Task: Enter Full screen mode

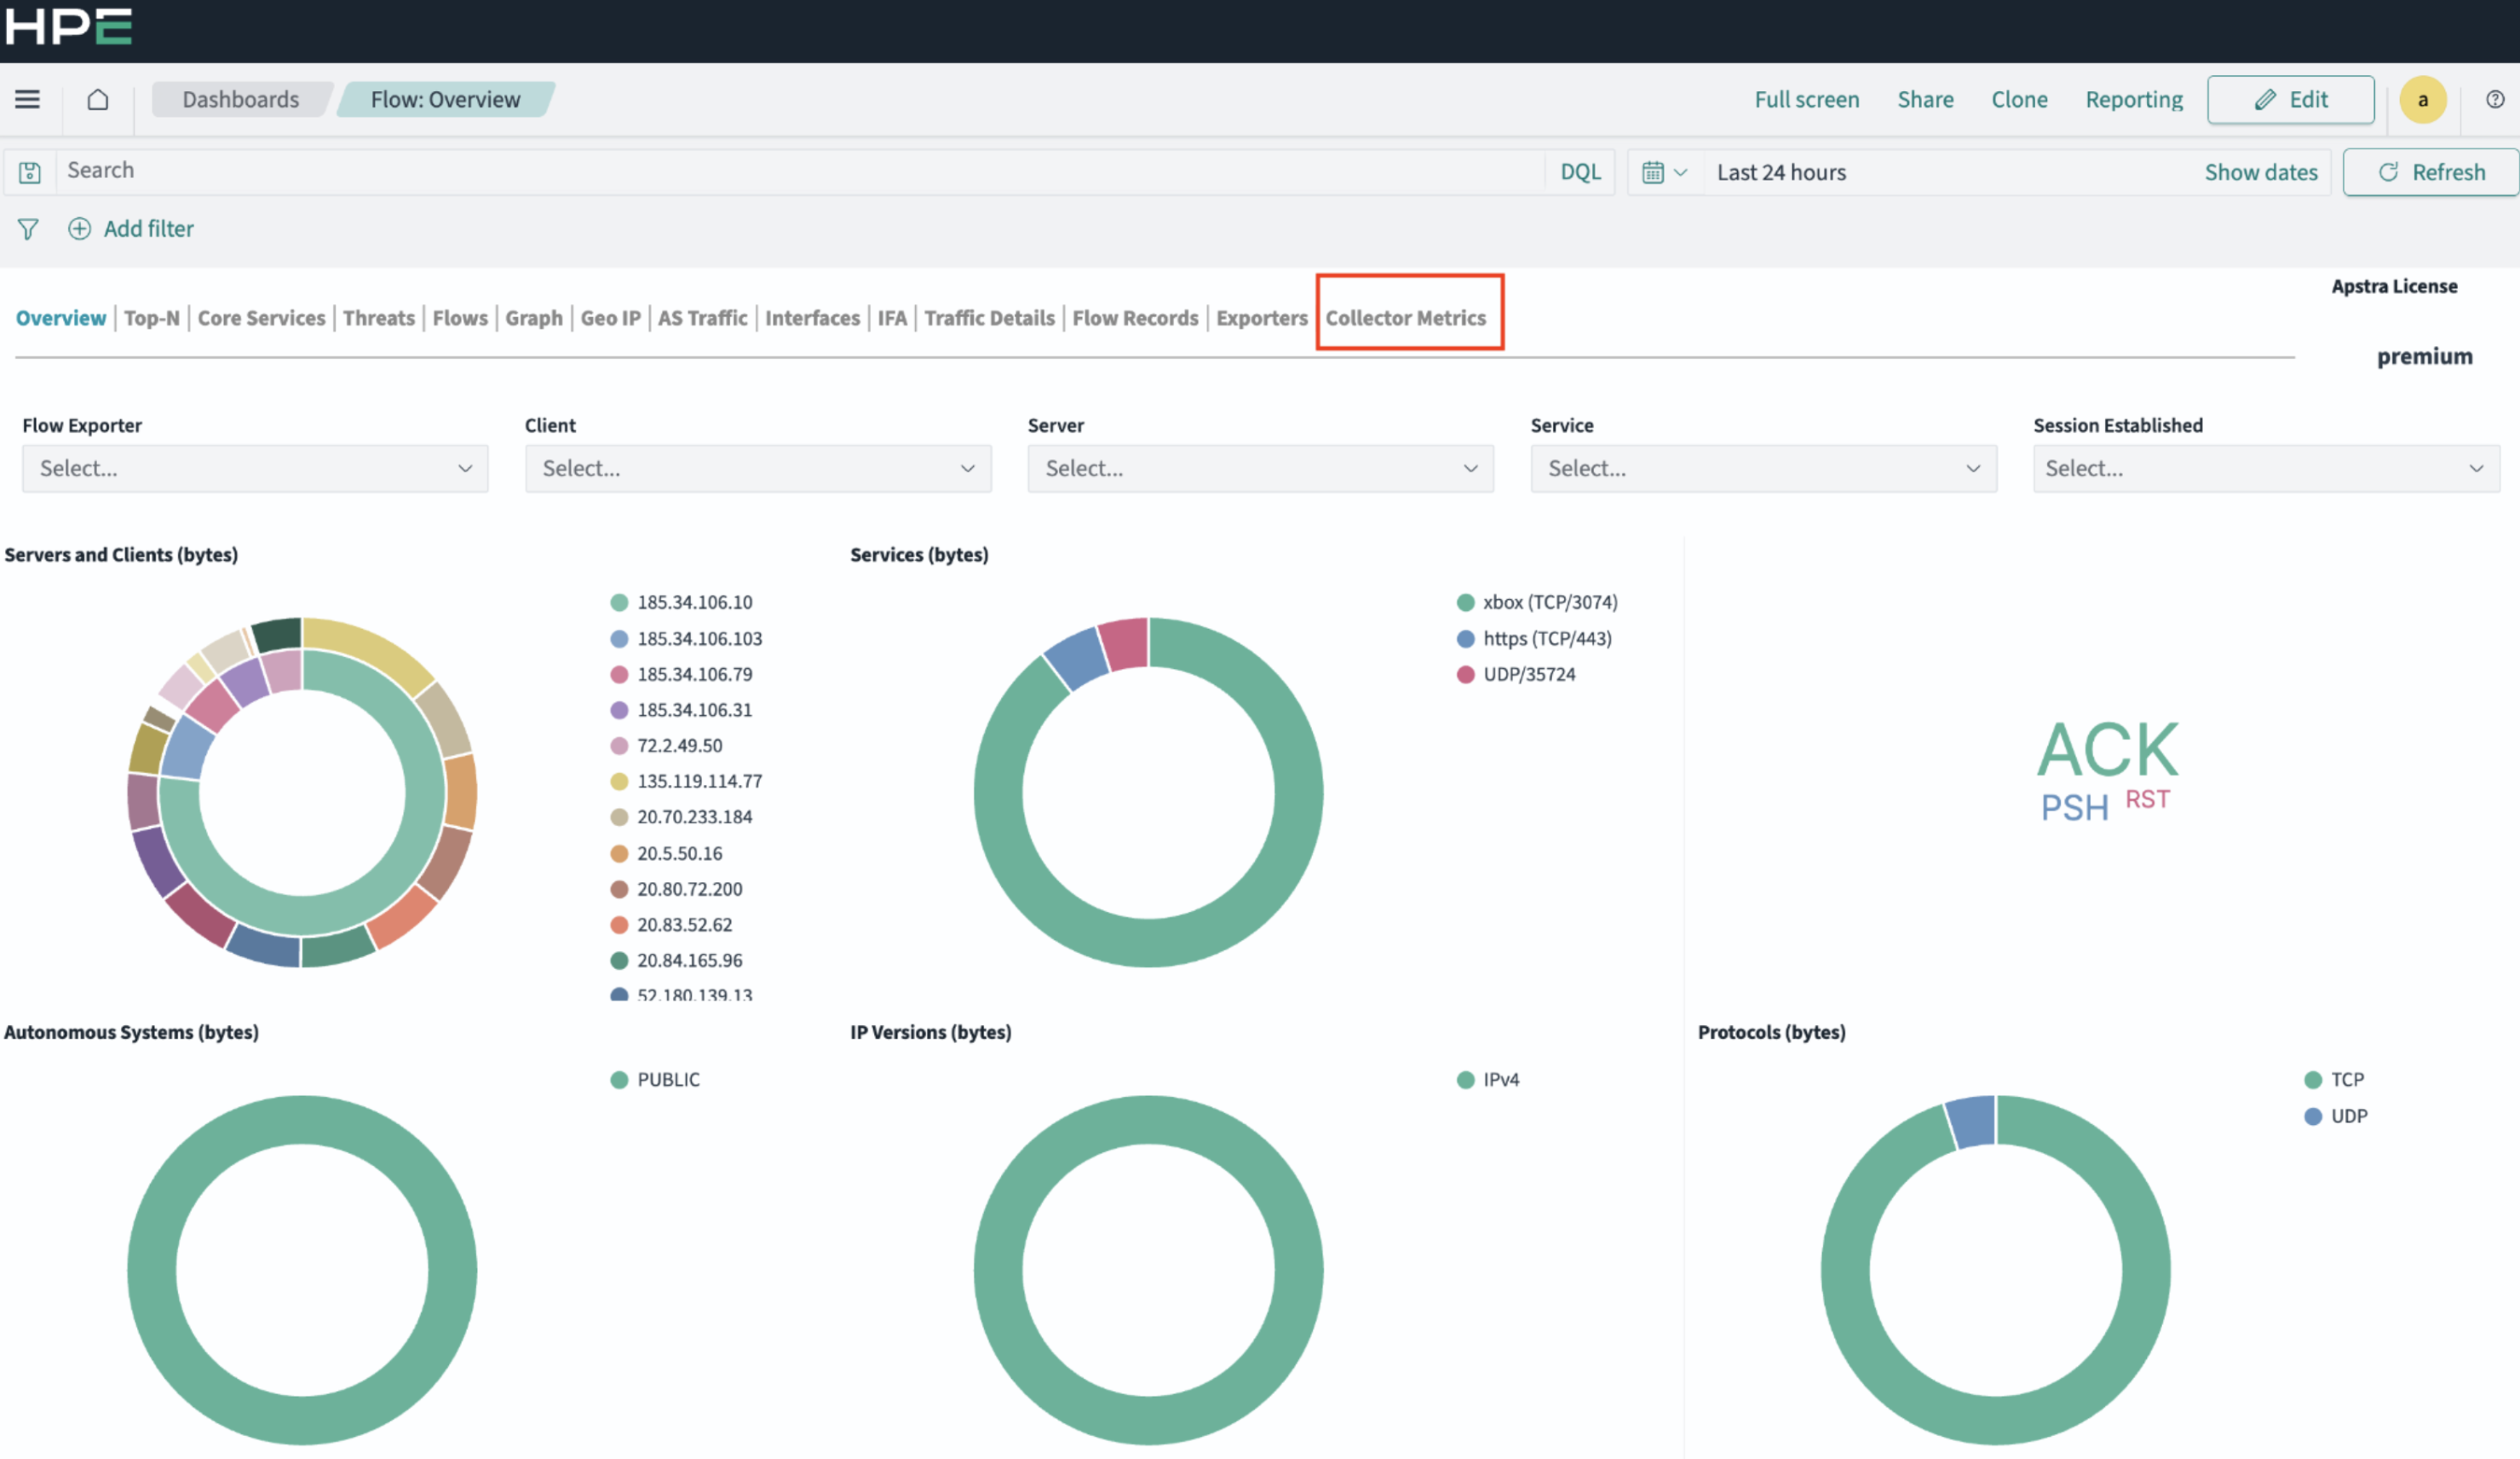Action: [1806, 99]
